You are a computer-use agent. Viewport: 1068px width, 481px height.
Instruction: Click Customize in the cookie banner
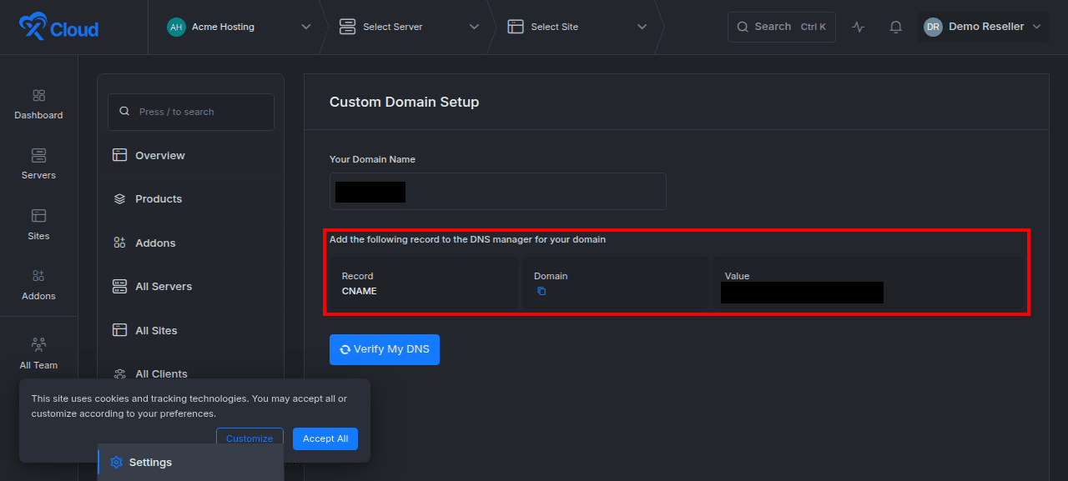coord(249,438)
